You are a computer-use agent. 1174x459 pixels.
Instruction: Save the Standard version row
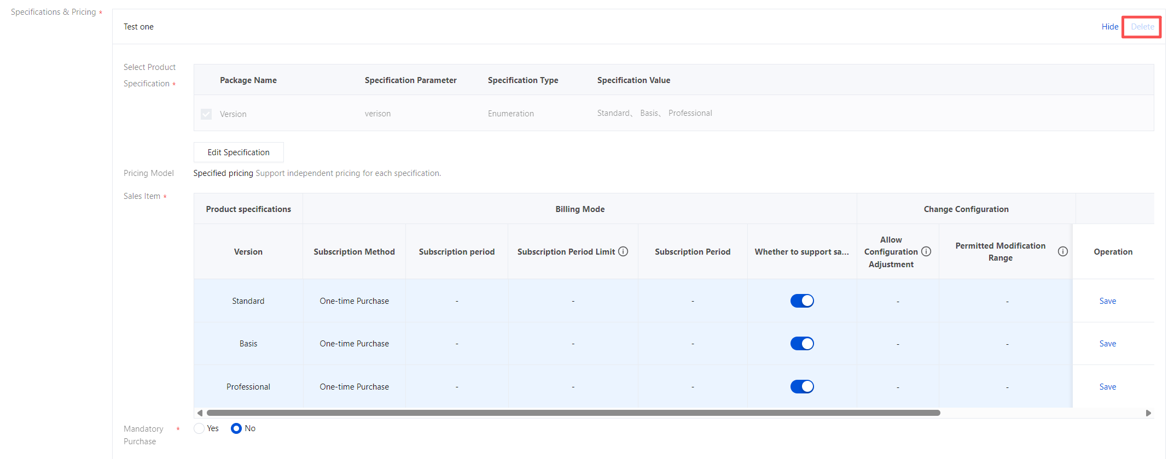click(x=1107, y=301)
